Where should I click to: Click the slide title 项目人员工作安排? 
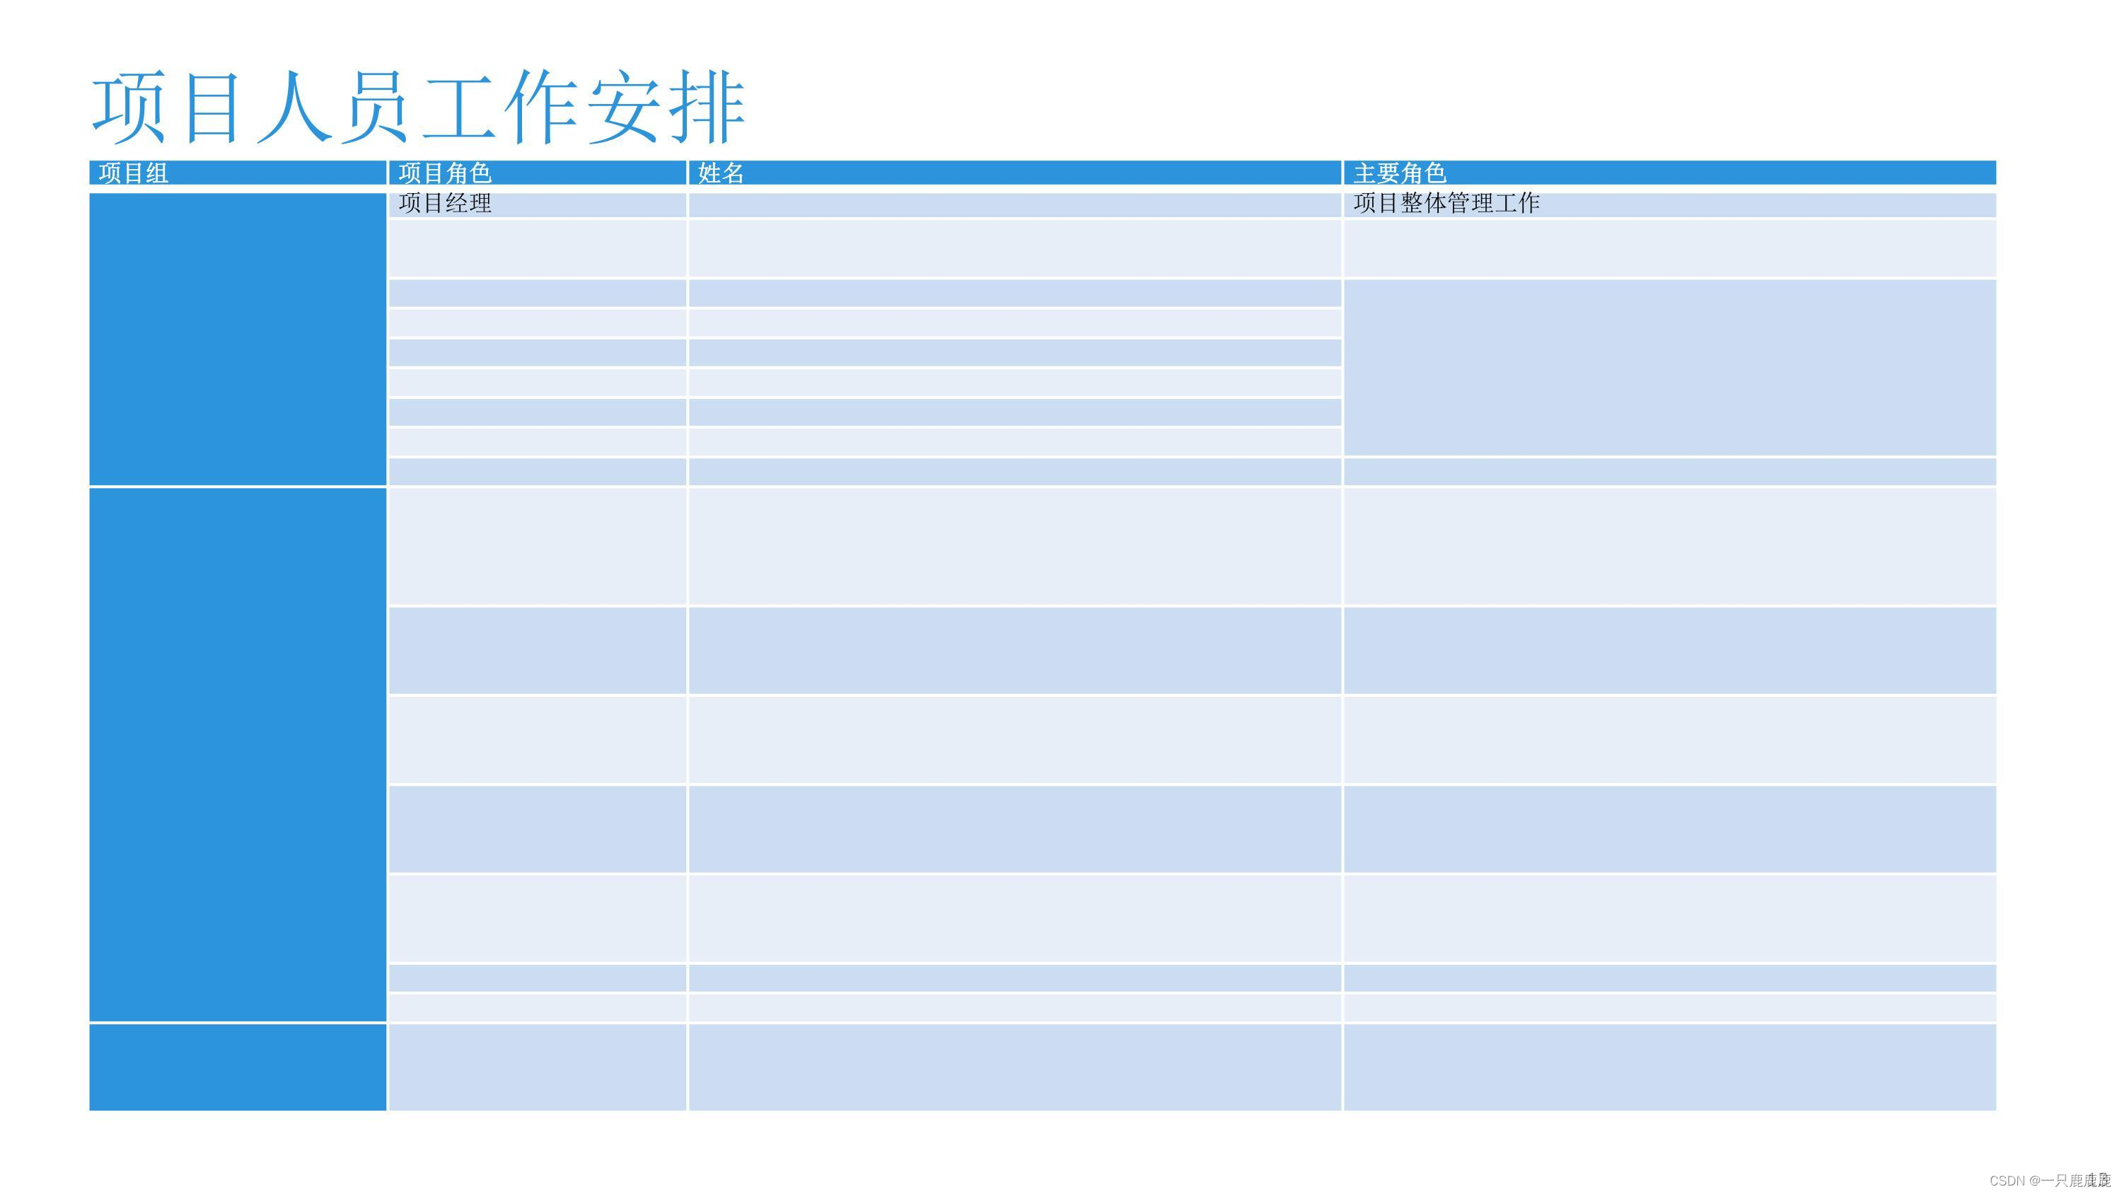click(x=419, y=108)
